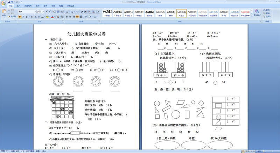Viewport: 280px width, 153px height.
Task: Center the text alignment
Action: pyautogui.click(x=70, y=17)
